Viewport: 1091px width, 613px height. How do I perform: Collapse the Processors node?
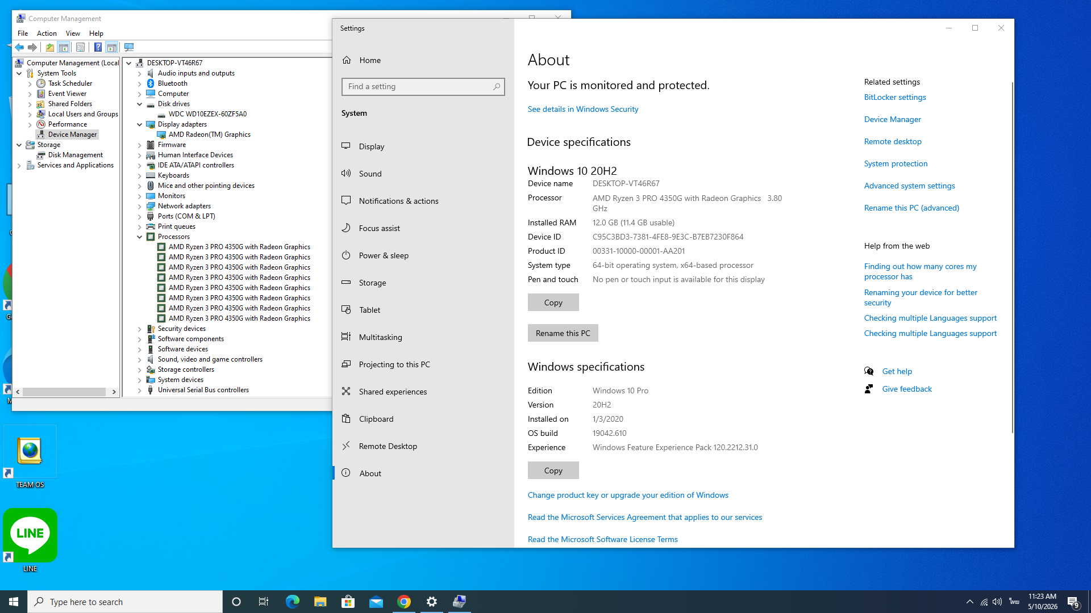pyautogui.click(x=140, y=237)
